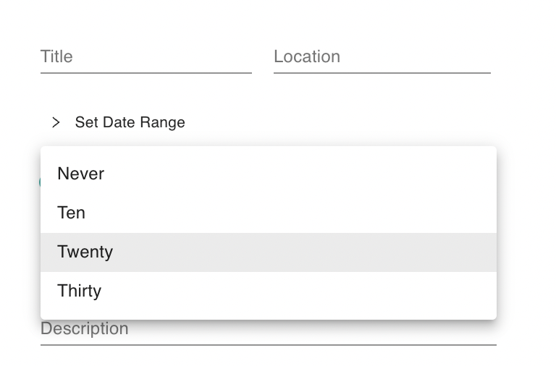Image resolution: width=556 pixels, height=366 pixels.
Task: Focus the Title text field
Action: [x=146, y=57]
